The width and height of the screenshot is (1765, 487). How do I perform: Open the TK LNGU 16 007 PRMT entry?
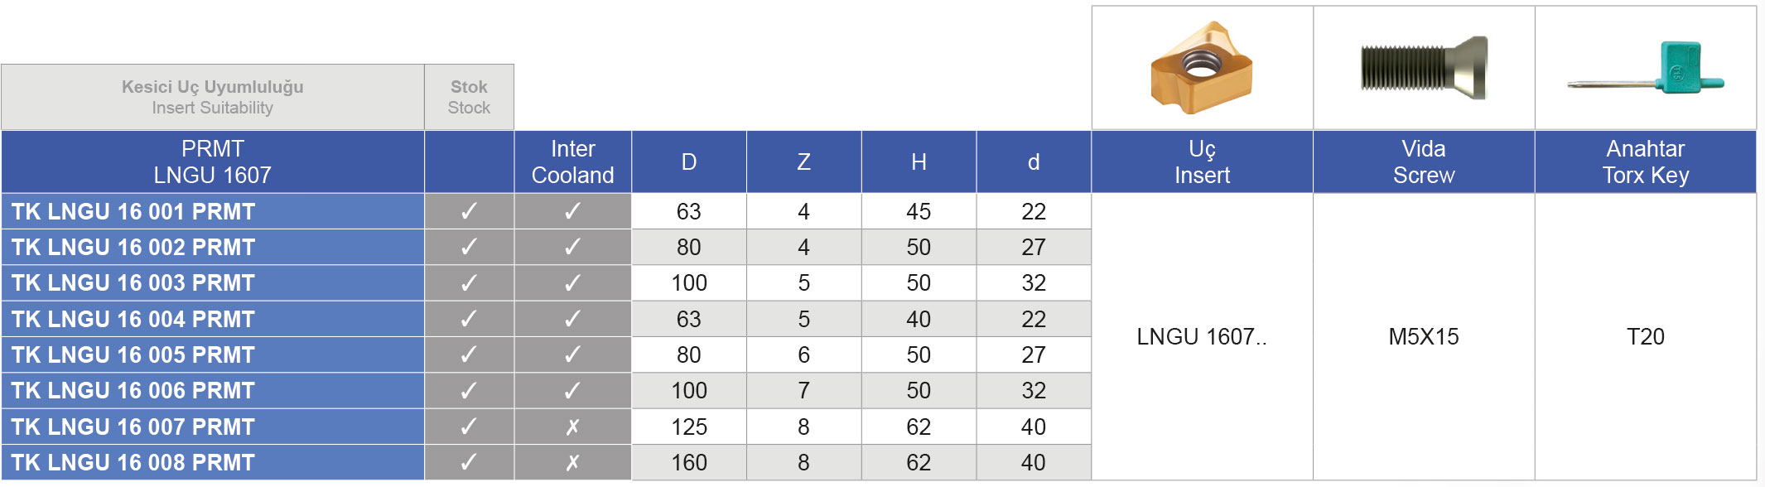pos(133,427)
